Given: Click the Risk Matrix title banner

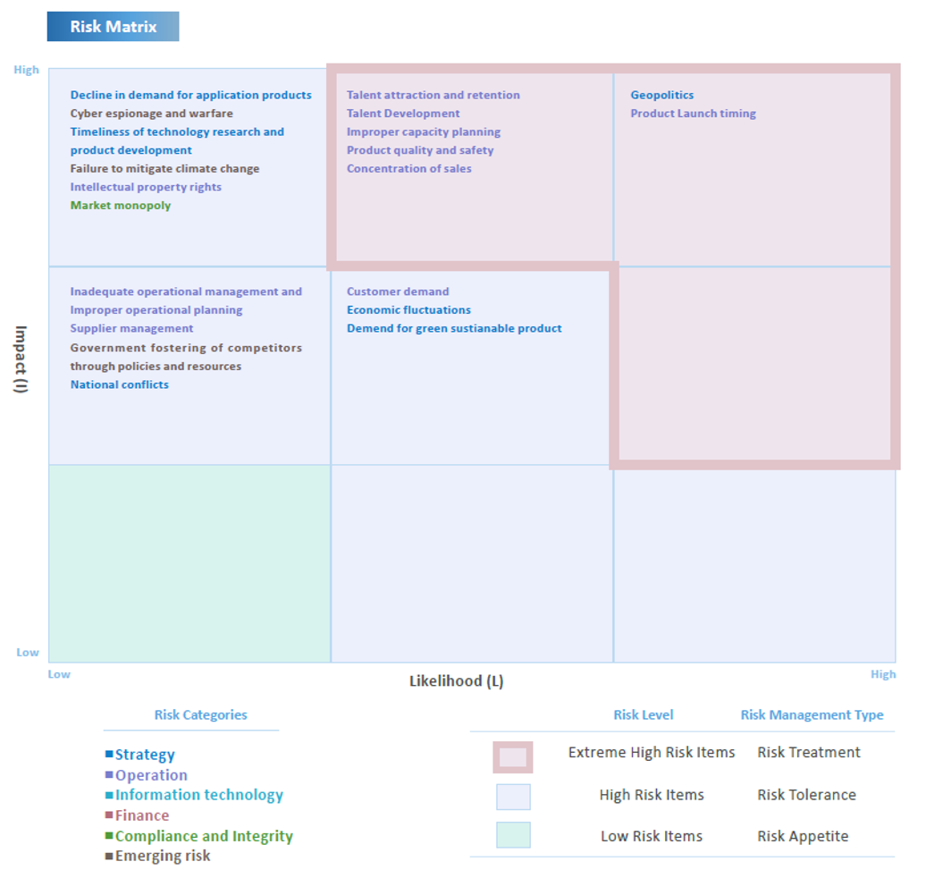Looking at the screenshot, I should [x=113, y=27].
